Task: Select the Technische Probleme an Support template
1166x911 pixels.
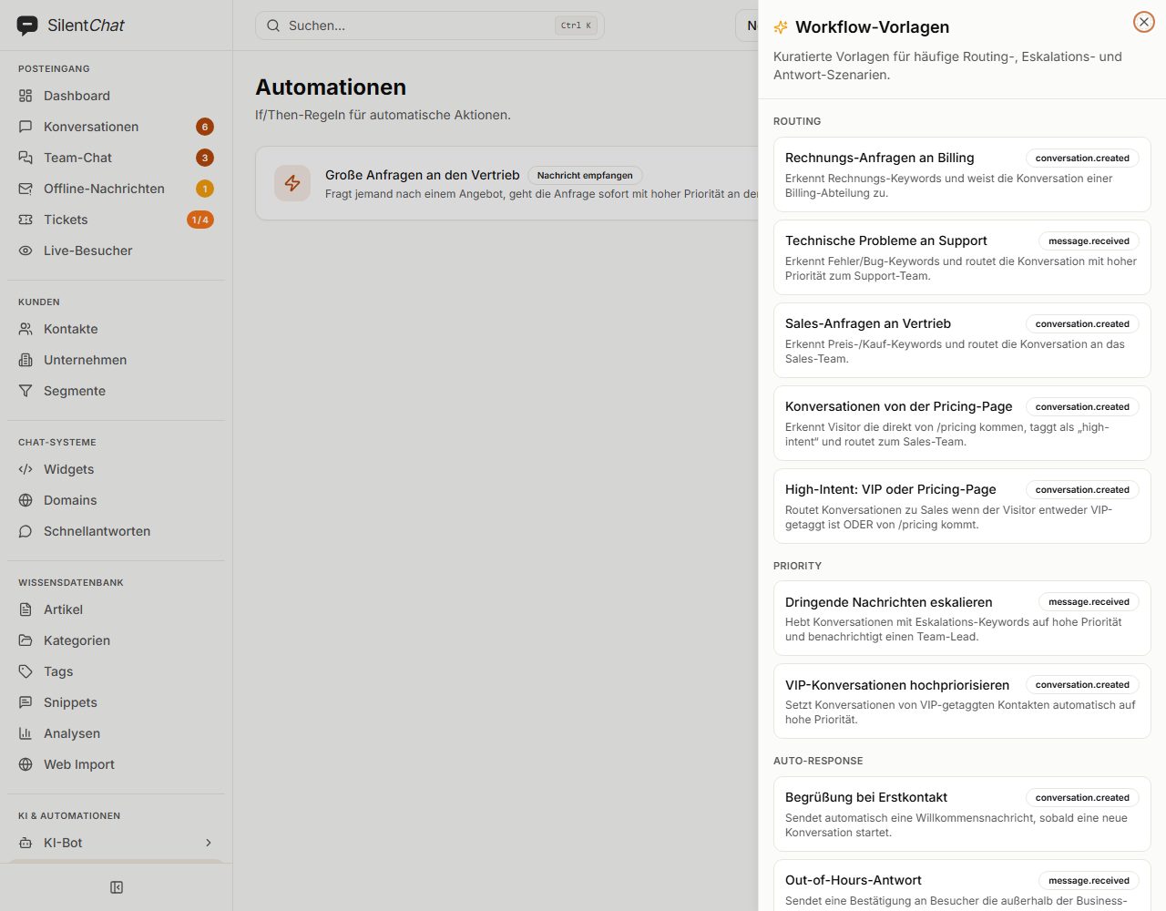Action: [962, 257]
